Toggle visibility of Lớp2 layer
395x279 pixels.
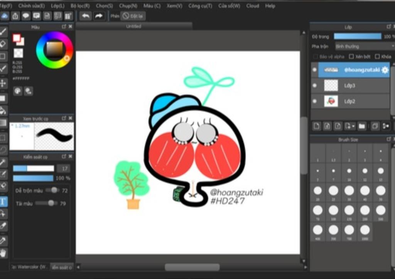coord(314,101)
